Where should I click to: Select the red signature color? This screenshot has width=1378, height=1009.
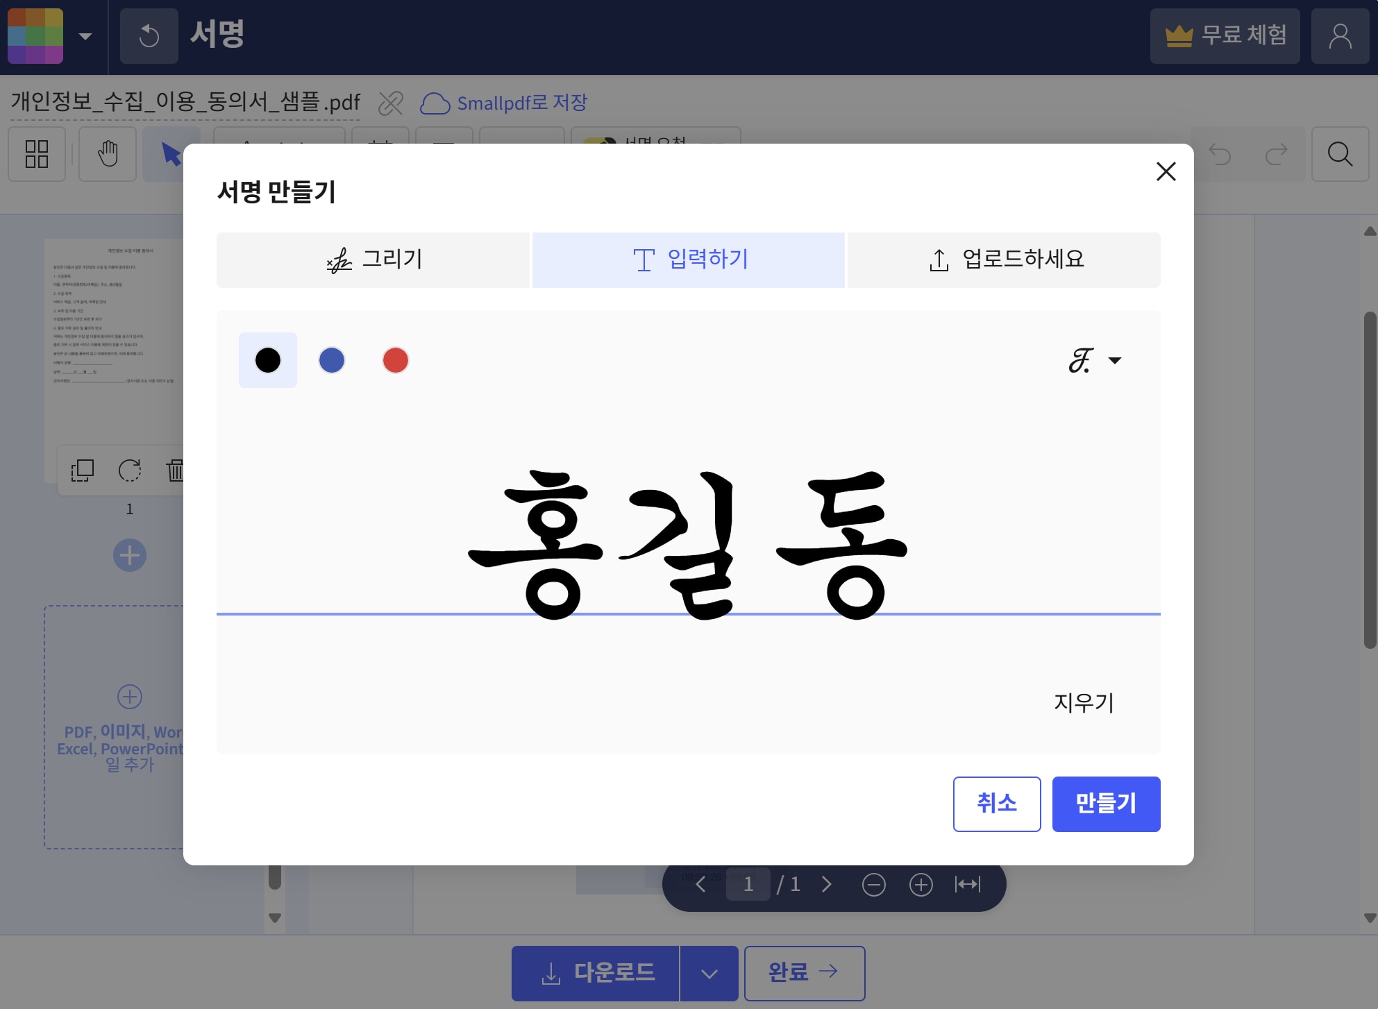(396, 360)
